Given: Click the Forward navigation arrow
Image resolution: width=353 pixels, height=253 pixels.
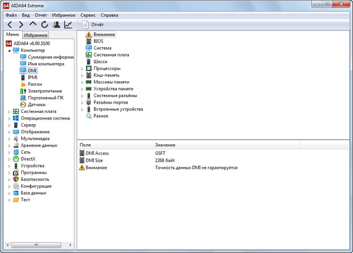Looking at the screenshot, I should point(21,25).
